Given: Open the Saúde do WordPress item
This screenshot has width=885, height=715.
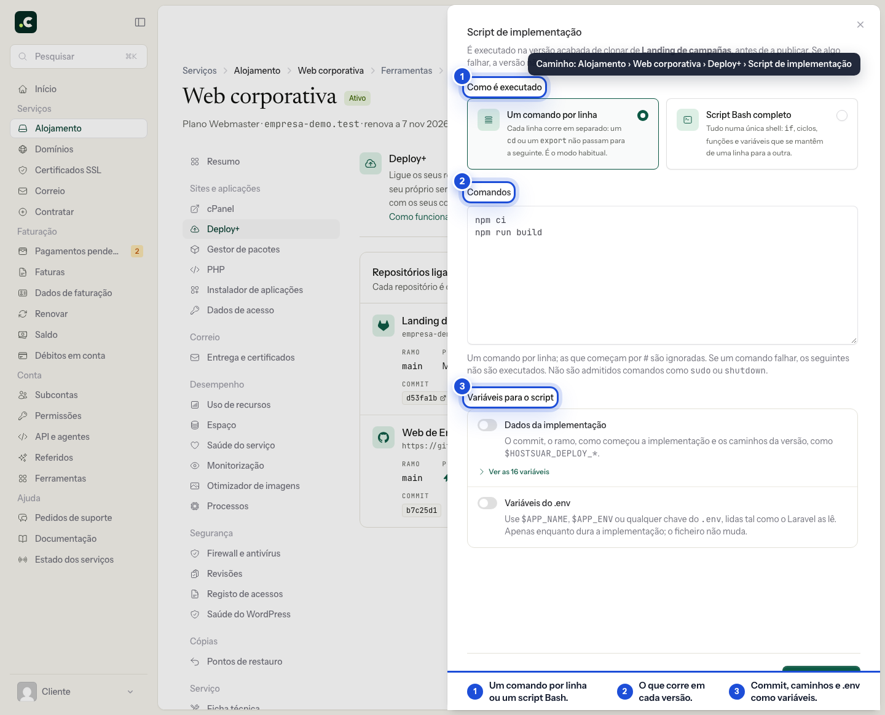Looking at the screenshot, I should tap(261, 614).
